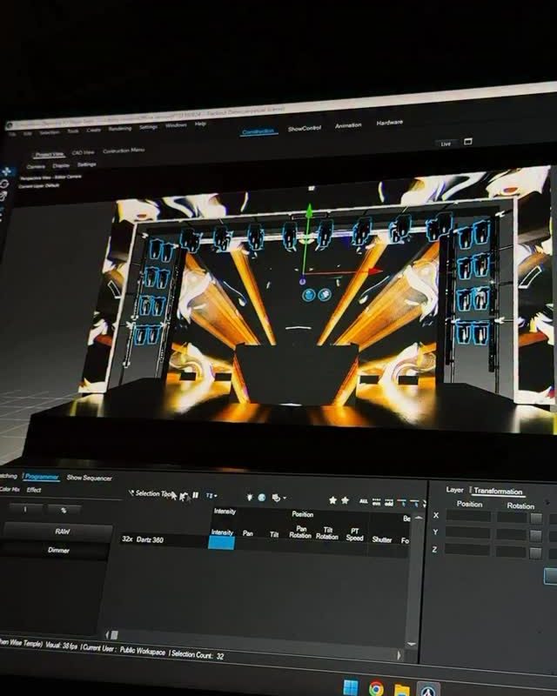557x696 pixels.
Task: Click the Pan Rotation column header
Action: (x=300, y=532)
